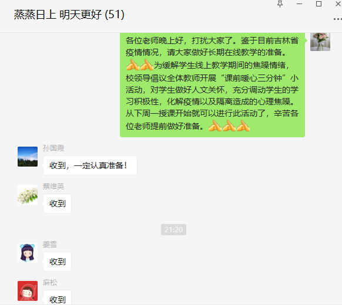Click 麻松's '收到' message bubble
Image resolution: width=342 pixels, height=305 pixels.
(58, 298)
